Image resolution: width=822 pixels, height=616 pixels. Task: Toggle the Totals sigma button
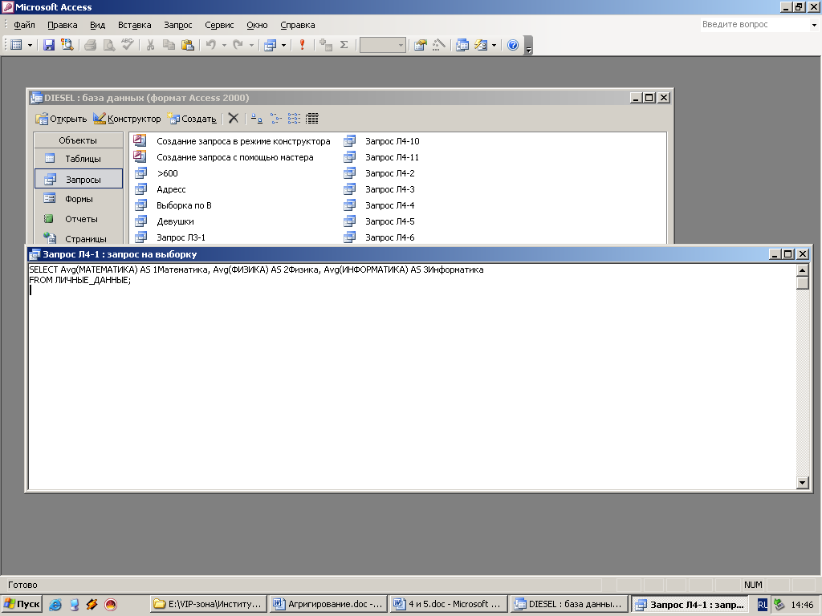344,45
